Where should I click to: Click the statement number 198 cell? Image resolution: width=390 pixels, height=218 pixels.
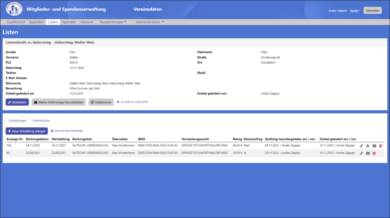9,145
